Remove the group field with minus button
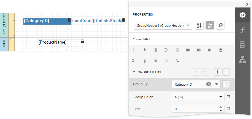The width and height of the screenshot is (252, 119). [226, 72]
